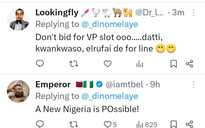Image resolution: width=205 pixels, height=128 pixels.
Task: Open Lookingfly's profile picture
Action: point(18,19)
